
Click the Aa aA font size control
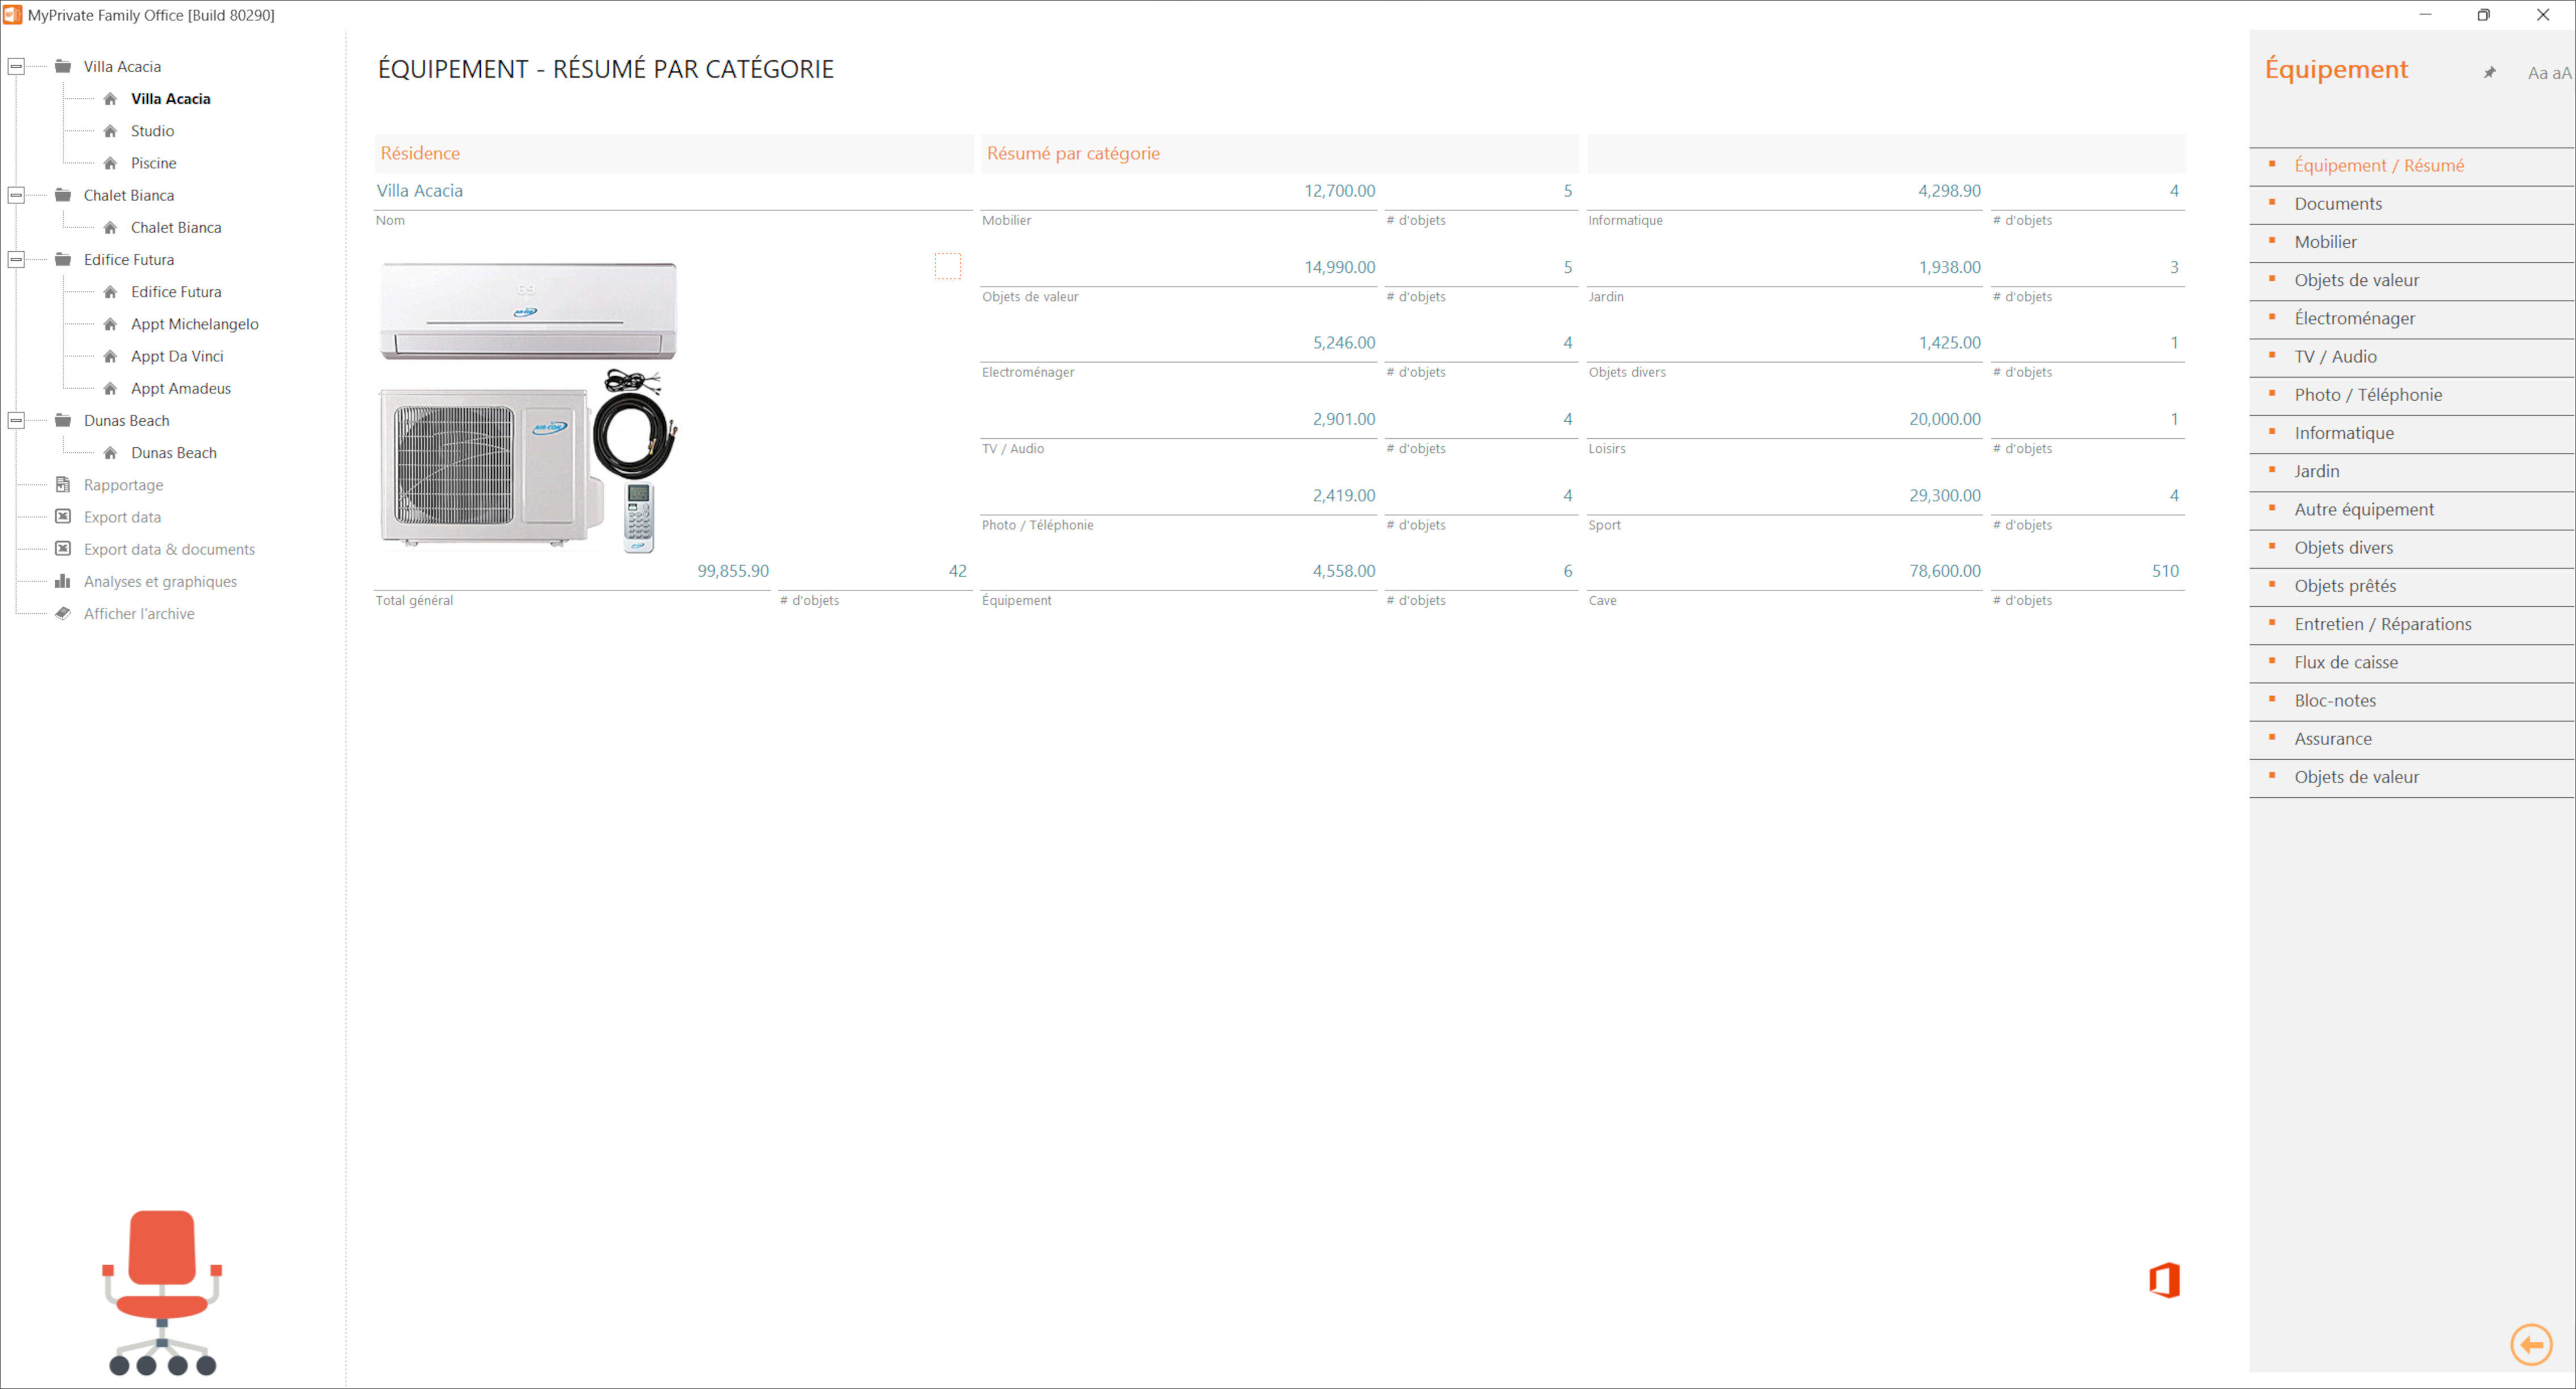coord(2548,73)
